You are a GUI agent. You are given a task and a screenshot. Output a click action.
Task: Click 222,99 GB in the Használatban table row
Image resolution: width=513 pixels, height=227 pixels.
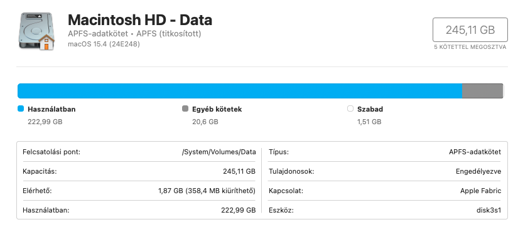click(239, 210)
